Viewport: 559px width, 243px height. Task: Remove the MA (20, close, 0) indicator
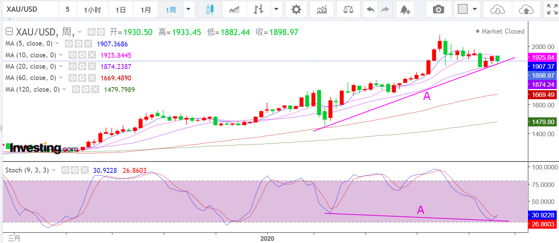click(91, 66)
